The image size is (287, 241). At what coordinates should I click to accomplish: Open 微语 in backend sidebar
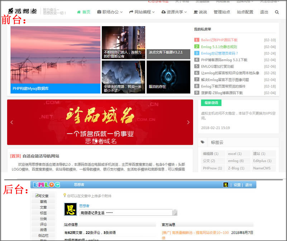(x=43, y=230)
